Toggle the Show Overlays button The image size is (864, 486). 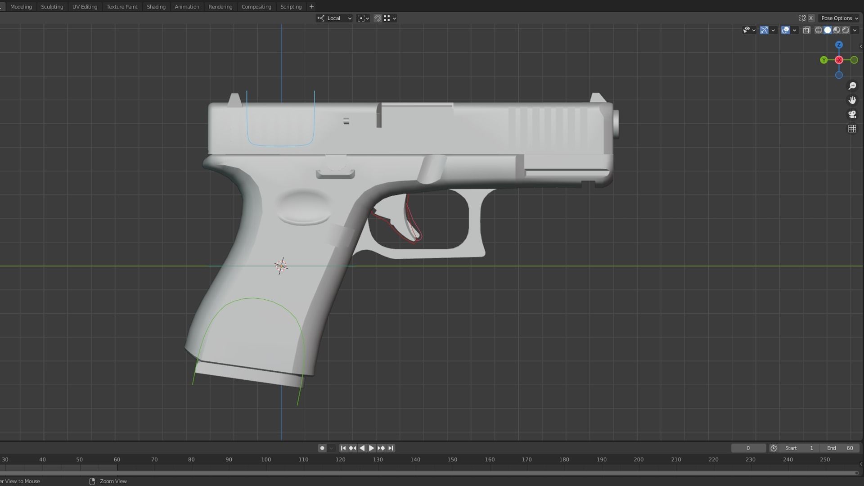point(786,30)
